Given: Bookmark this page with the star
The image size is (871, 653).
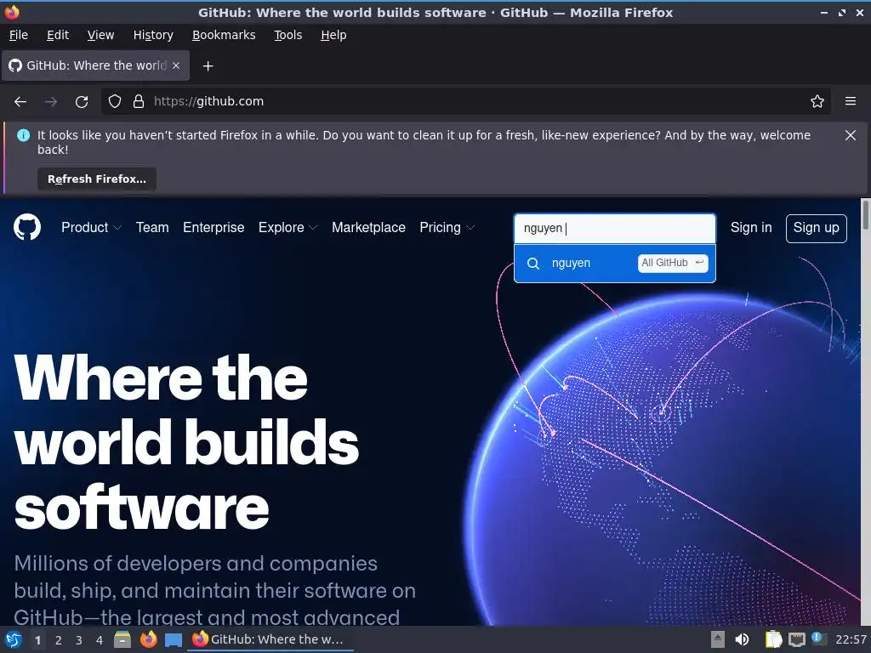Looking at the screenshot, I should pos(817,101).
